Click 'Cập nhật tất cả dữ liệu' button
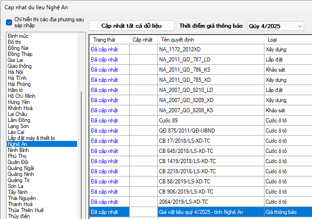The width and height of the screenshot is (312, 219). tap(132, 26)
